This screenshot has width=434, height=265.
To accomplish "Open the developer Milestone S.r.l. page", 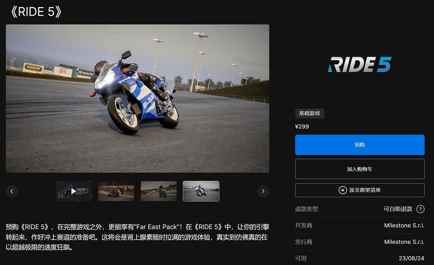I will point(404,225).
